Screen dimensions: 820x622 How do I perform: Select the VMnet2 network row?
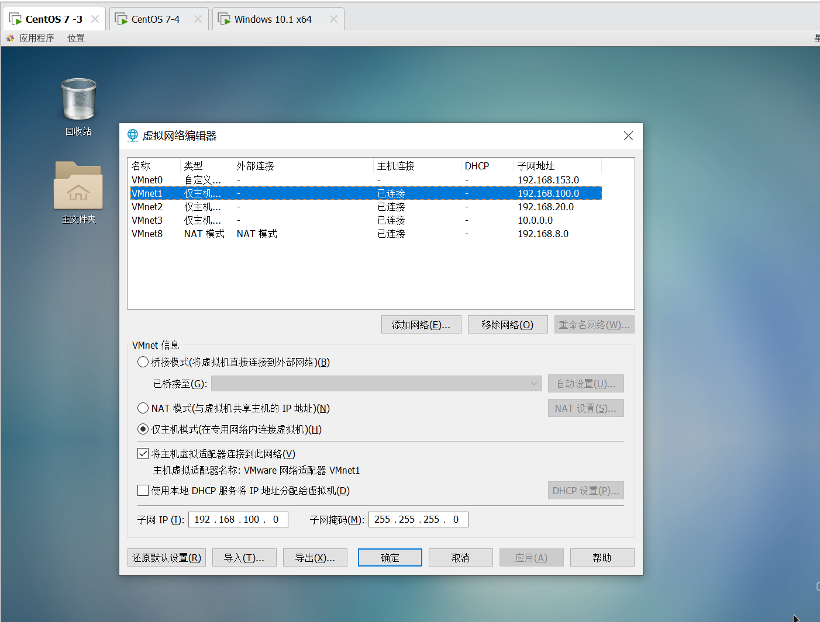pyautogui.click(x=366, y=207)
